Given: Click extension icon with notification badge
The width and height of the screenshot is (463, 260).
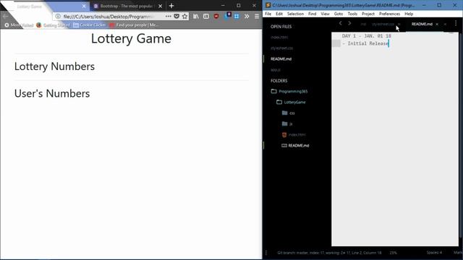Looking at the screenshot, I should click(228, 16).
